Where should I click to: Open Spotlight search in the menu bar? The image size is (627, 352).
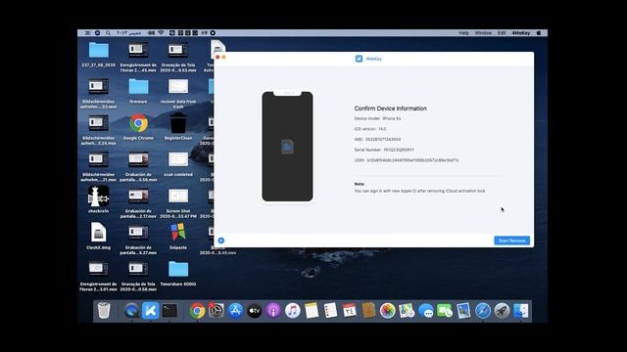click(x=108, y=33)
